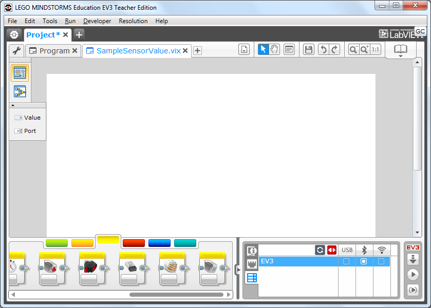The height and width of the screenshot is (308, 431).
Task: Refresh the available bricks list
Action: coord(320,250)
